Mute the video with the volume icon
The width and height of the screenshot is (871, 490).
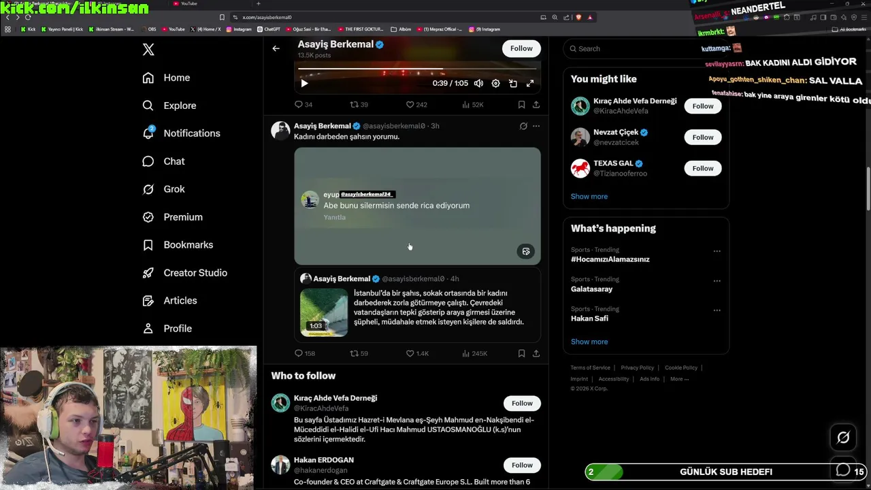coord(478,83)
